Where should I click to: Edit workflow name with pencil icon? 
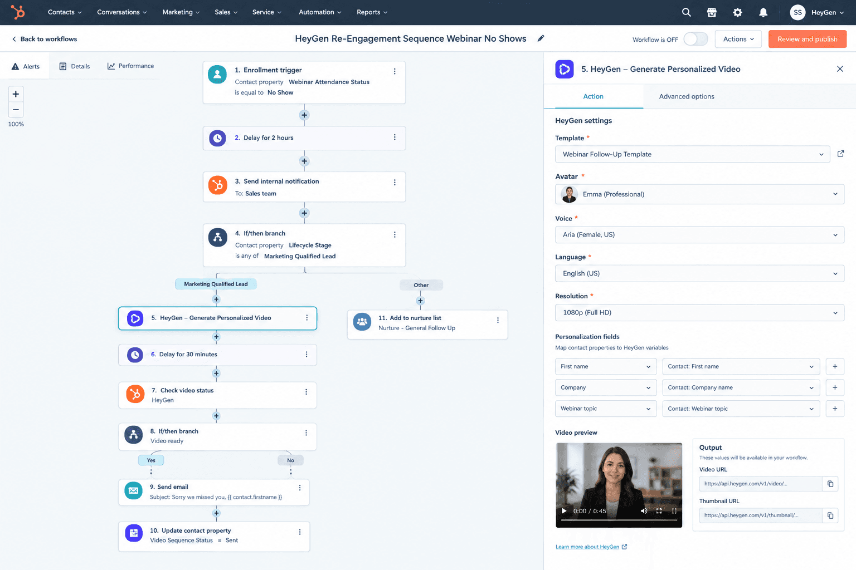click(541, 38)
